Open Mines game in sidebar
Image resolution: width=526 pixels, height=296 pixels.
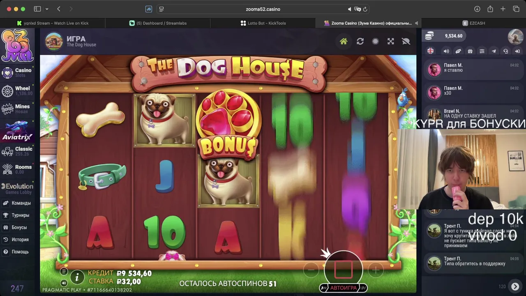[17, 109]
